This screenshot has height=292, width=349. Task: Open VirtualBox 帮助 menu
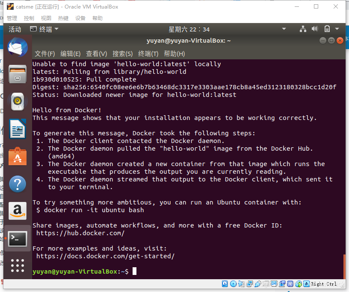click(98, 18)
